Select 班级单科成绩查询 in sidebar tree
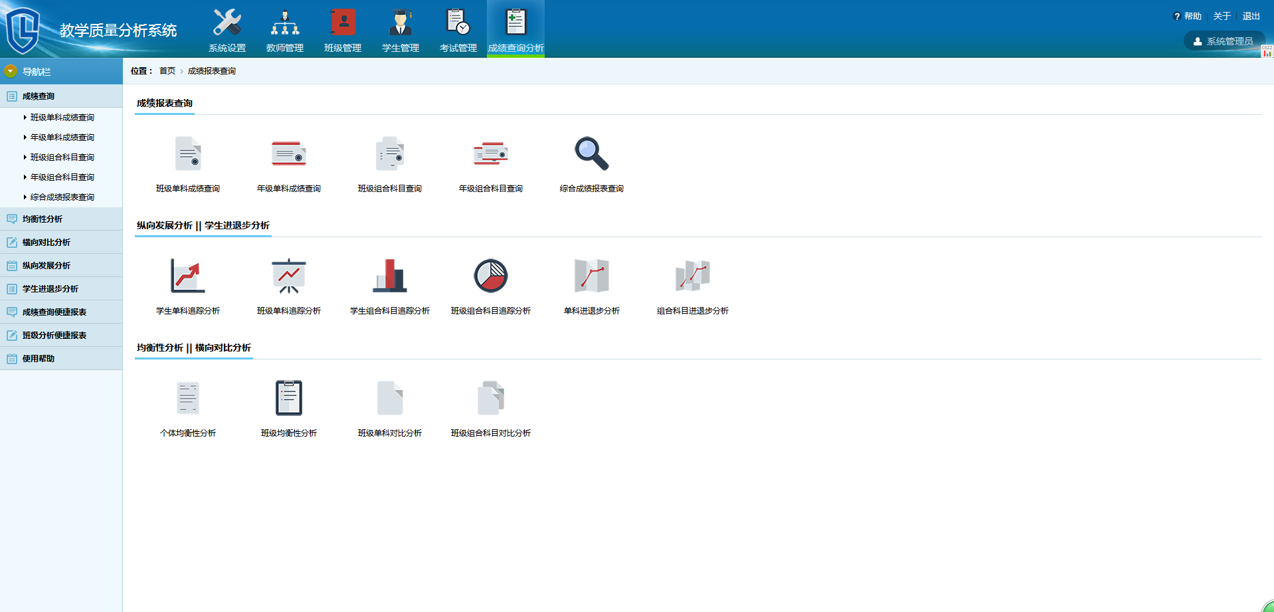Image resolution: width=1274 pixels, height=612 pixels. [62, 118]
